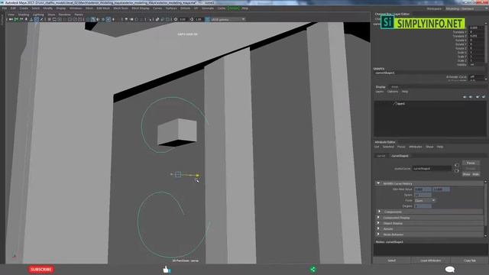Toggle the Field Chart icon
This screenshot has height=275, width=489.
(70, 19)
